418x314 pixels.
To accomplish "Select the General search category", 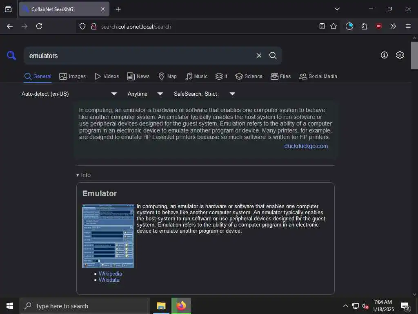I will point(38,76).
